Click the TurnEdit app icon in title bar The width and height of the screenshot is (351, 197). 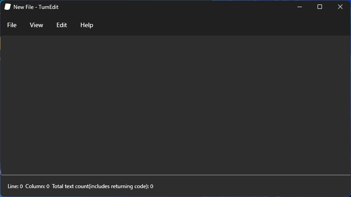(8, 7)
